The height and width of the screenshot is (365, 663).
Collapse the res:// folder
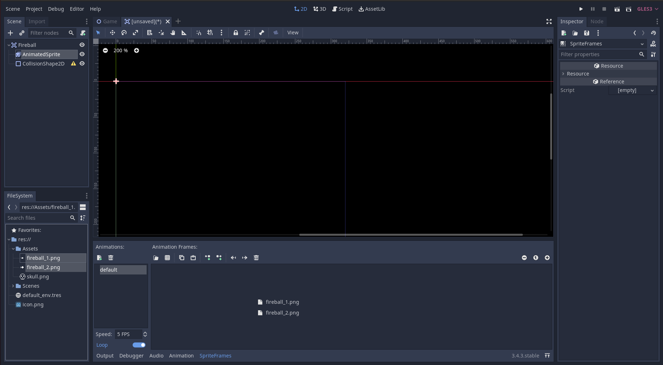(x=9, y=239)
